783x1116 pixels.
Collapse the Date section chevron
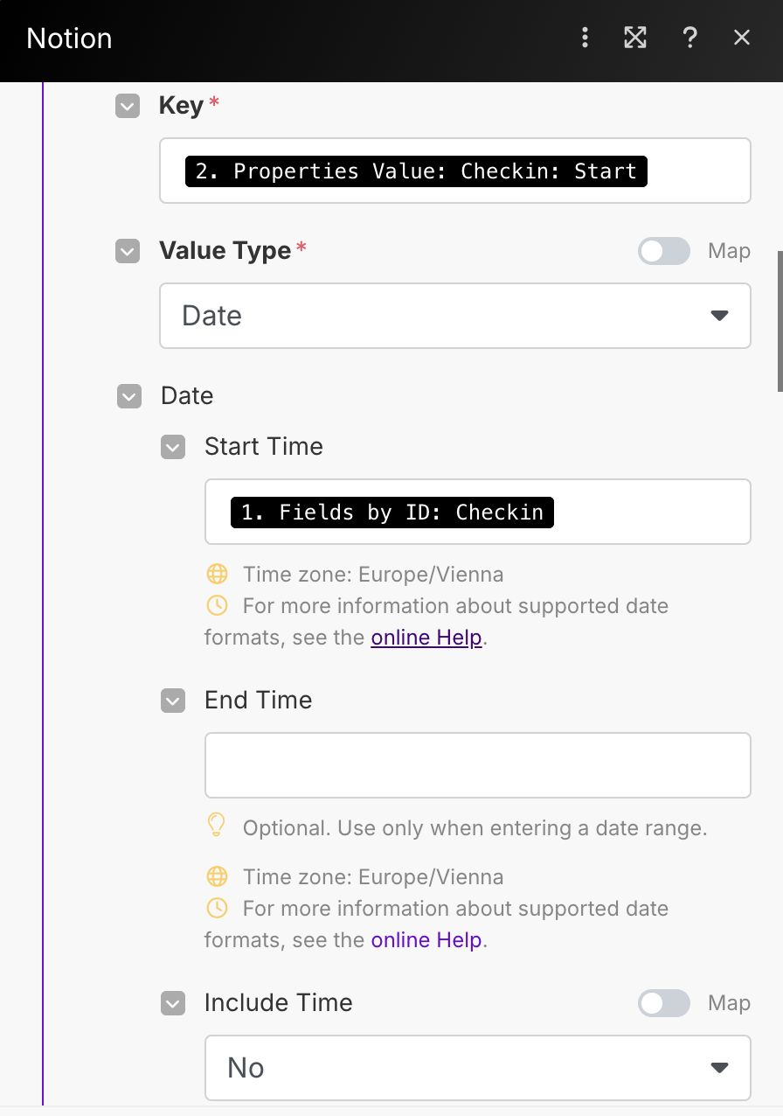[x=129, y=397]
